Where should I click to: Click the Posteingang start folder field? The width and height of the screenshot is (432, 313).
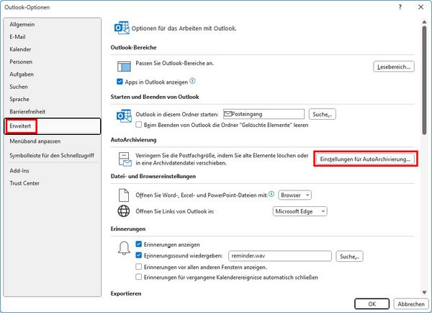264,114
